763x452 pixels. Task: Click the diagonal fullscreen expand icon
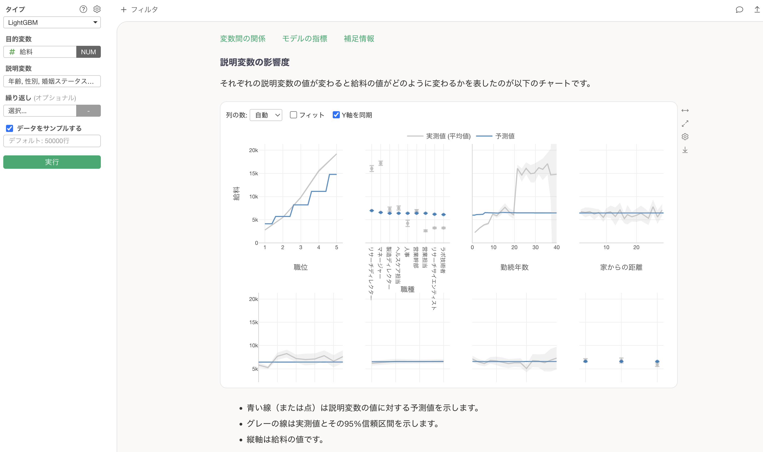point(685,124)
